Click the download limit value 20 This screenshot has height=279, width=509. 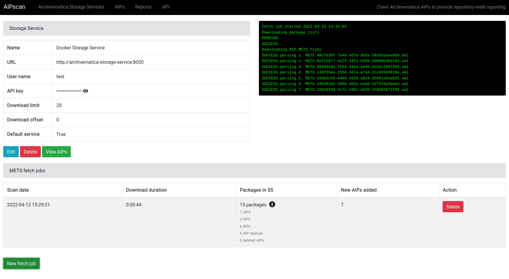pos(59,105)
